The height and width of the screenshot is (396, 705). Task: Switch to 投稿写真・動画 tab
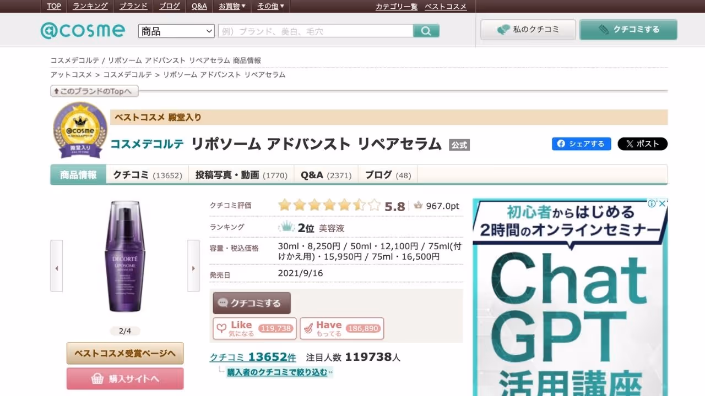(241, 175)
